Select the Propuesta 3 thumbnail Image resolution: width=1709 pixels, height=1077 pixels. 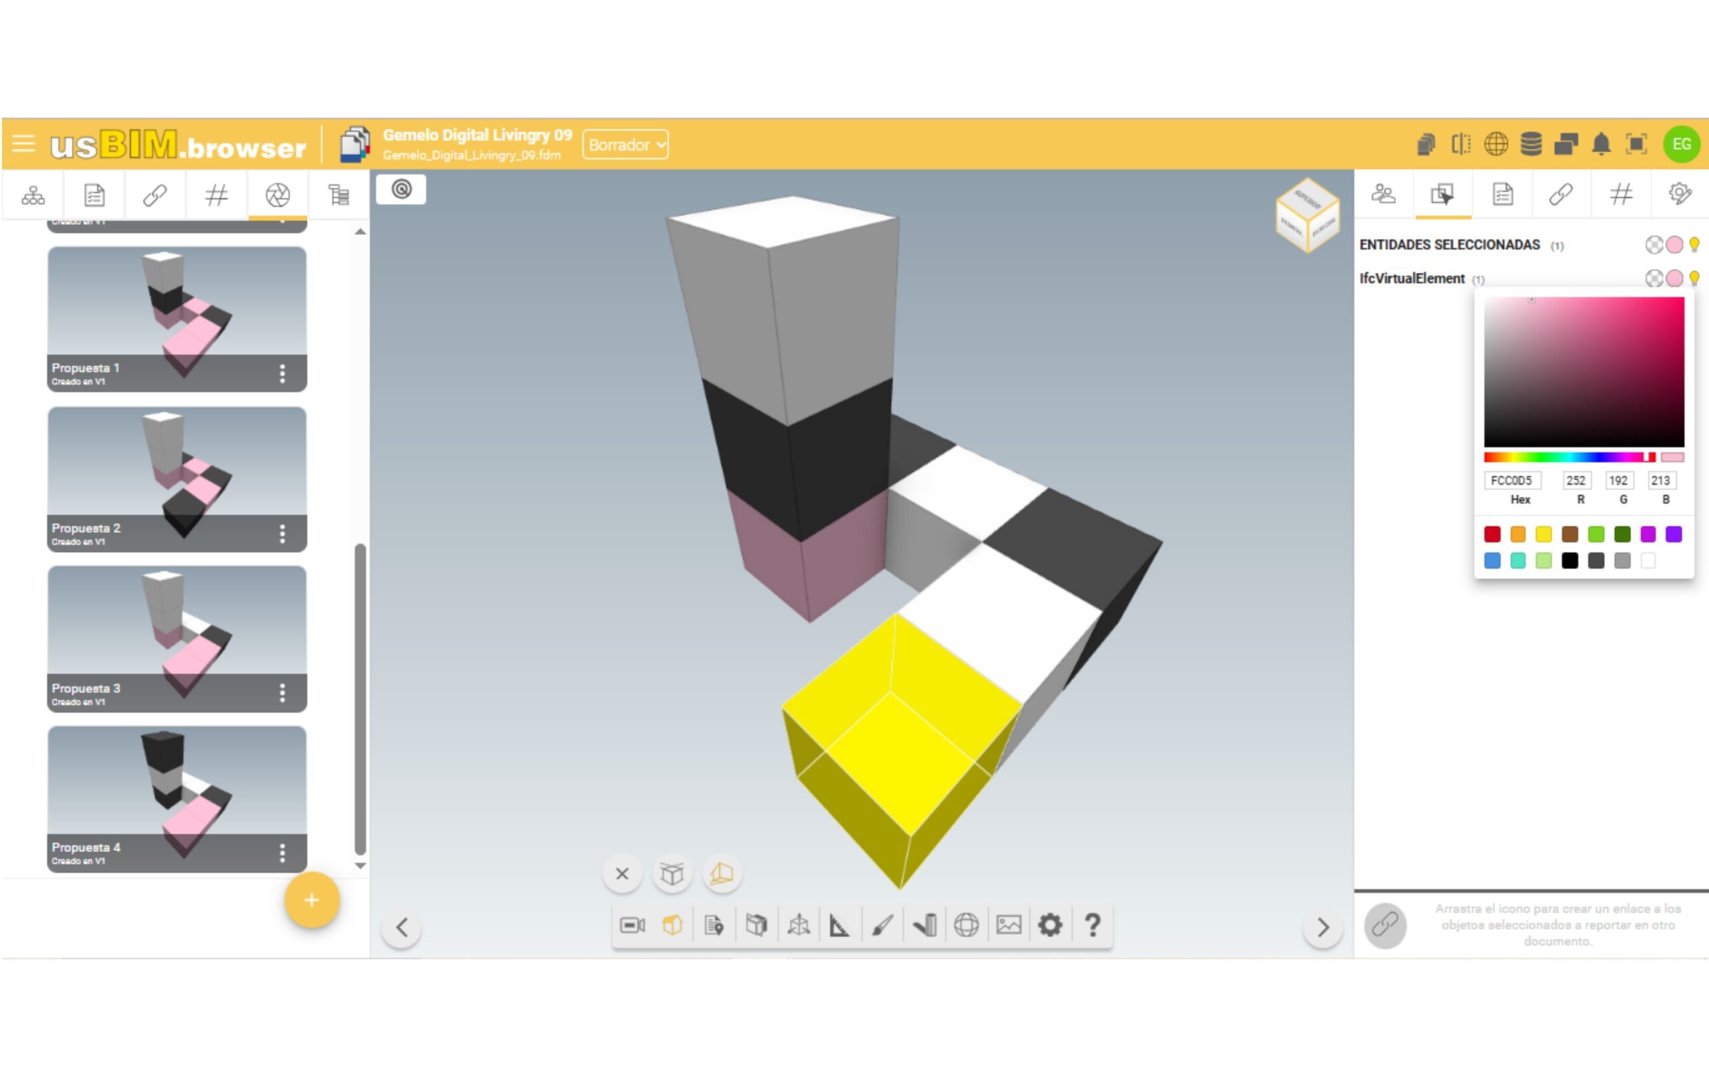(x=177, y=621)
